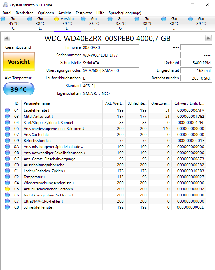
Task: Click the next disk arrow button
Action: (208, 38)
